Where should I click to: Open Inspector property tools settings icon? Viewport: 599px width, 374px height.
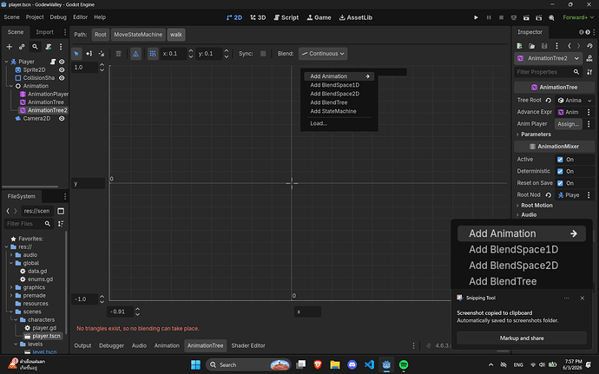coord(589,72)
